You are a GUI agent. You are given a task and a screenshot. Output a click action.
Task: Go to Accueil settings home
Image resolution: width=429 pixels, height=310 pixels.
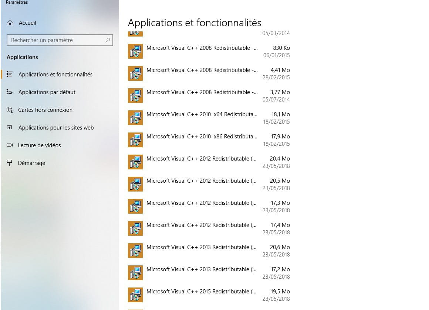27,23
